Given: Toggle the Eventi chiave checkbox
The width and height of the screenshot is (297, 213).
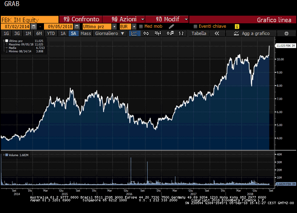Looking at the screenshot, I should click(195, 27).
